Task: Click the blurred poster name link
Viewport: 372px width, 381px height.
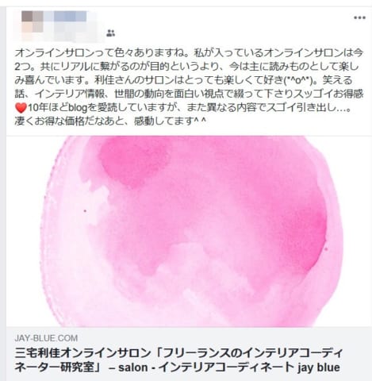Action: click(x=71, y=17)
